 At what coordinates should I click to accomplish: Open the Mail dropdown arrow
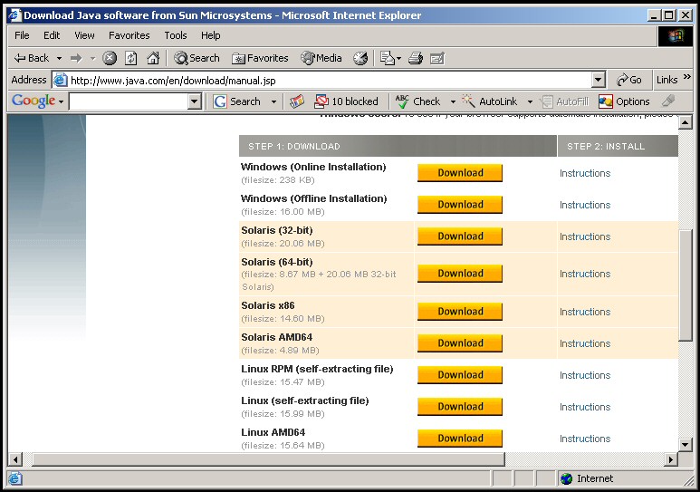click(398, 59)
